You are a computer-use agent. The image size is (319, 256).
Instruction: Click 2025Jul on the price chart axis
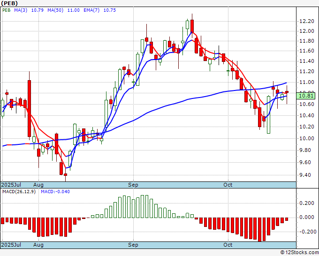click(11, 185)
